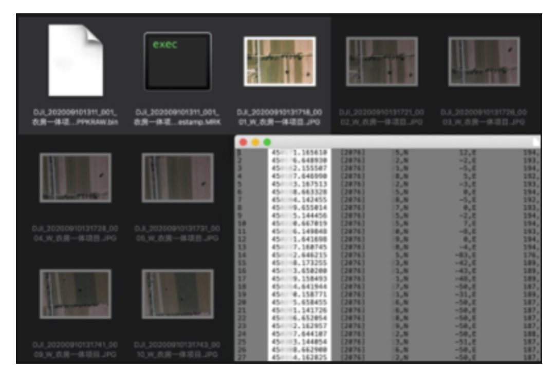
Task: Click the file name starting DJI_20200910131731
Action: click(178, 233)
